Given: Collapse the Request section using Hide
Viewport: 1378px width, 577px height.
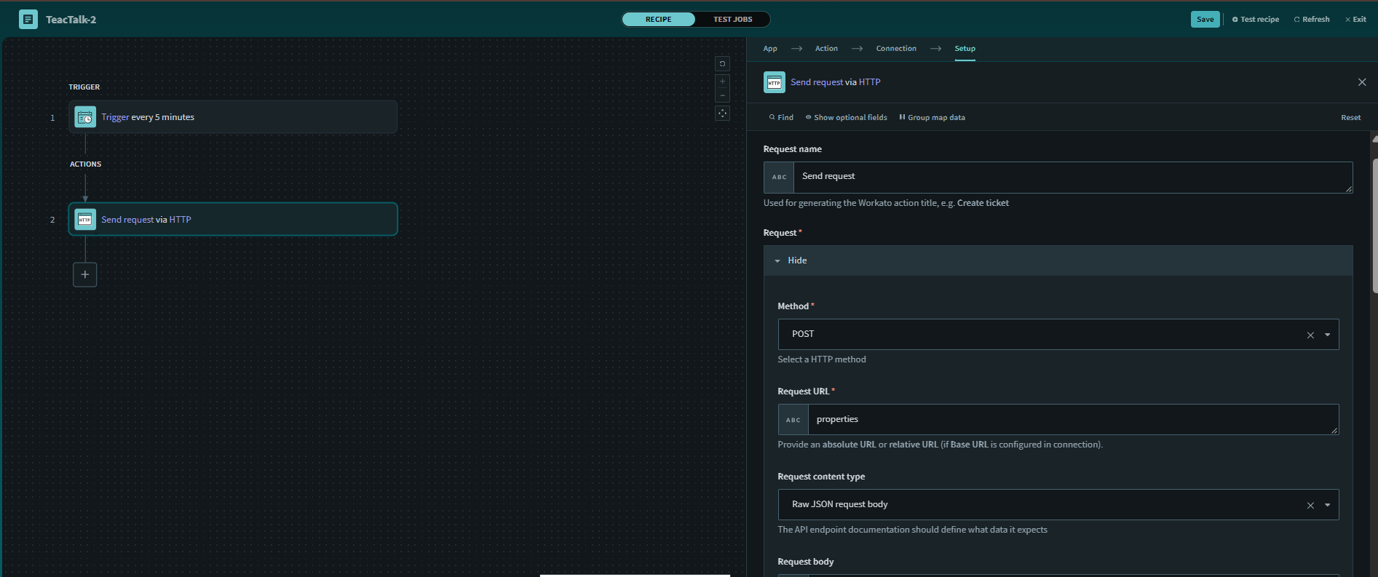Looking at the screenshot, I should pos(796,260).
